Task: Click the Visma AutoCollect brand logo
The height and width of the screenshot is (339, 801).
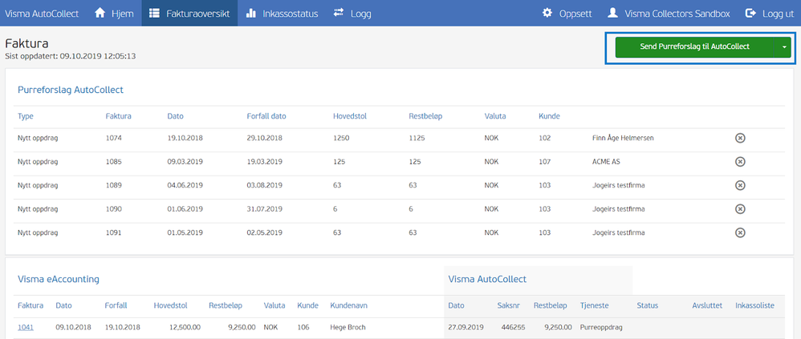Action: [x=40, y=14]
